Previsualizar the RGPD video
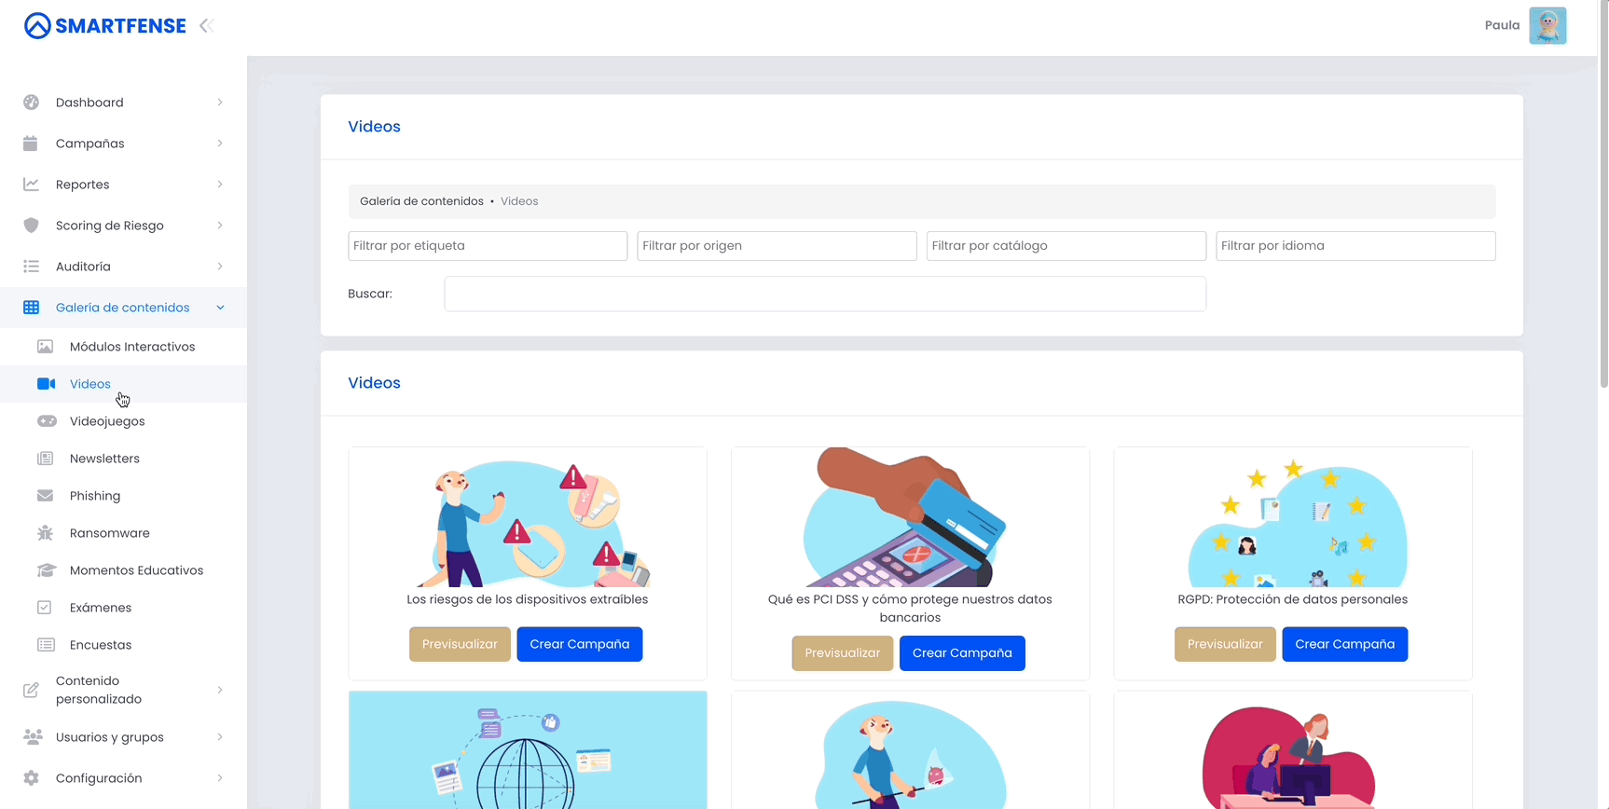 click(1225, 644)
